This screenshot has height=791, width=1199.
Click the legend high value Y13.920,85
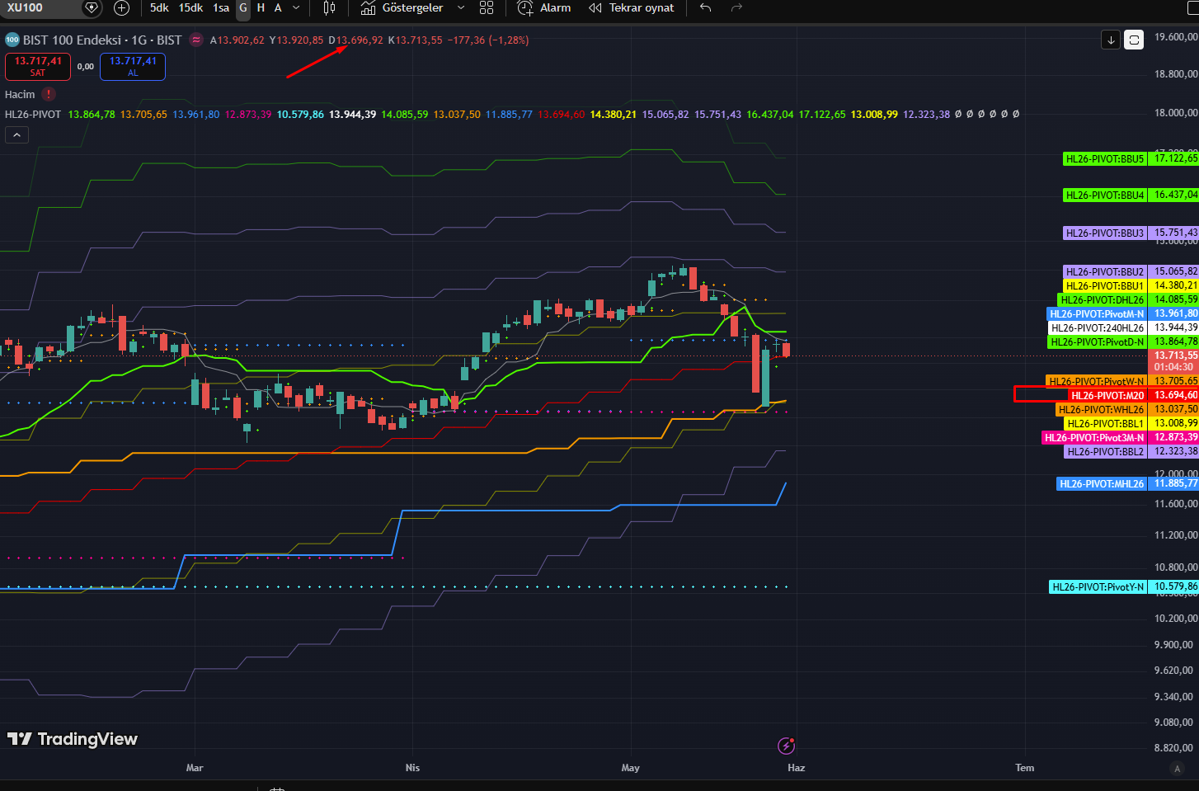pyautogui.click(x=296, y=40)
